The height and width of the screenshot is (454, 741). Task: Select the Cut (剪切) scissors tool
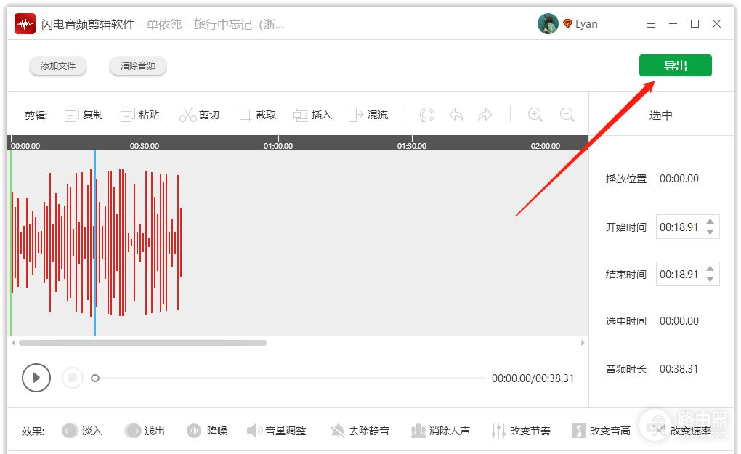[200, 115]
